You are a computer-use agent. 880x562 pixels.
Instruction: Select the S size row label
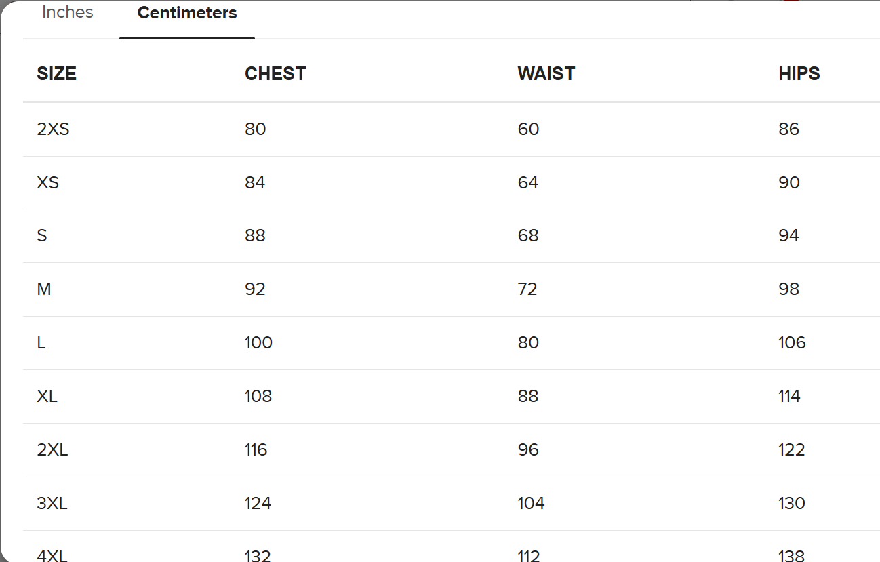point(42,236)
